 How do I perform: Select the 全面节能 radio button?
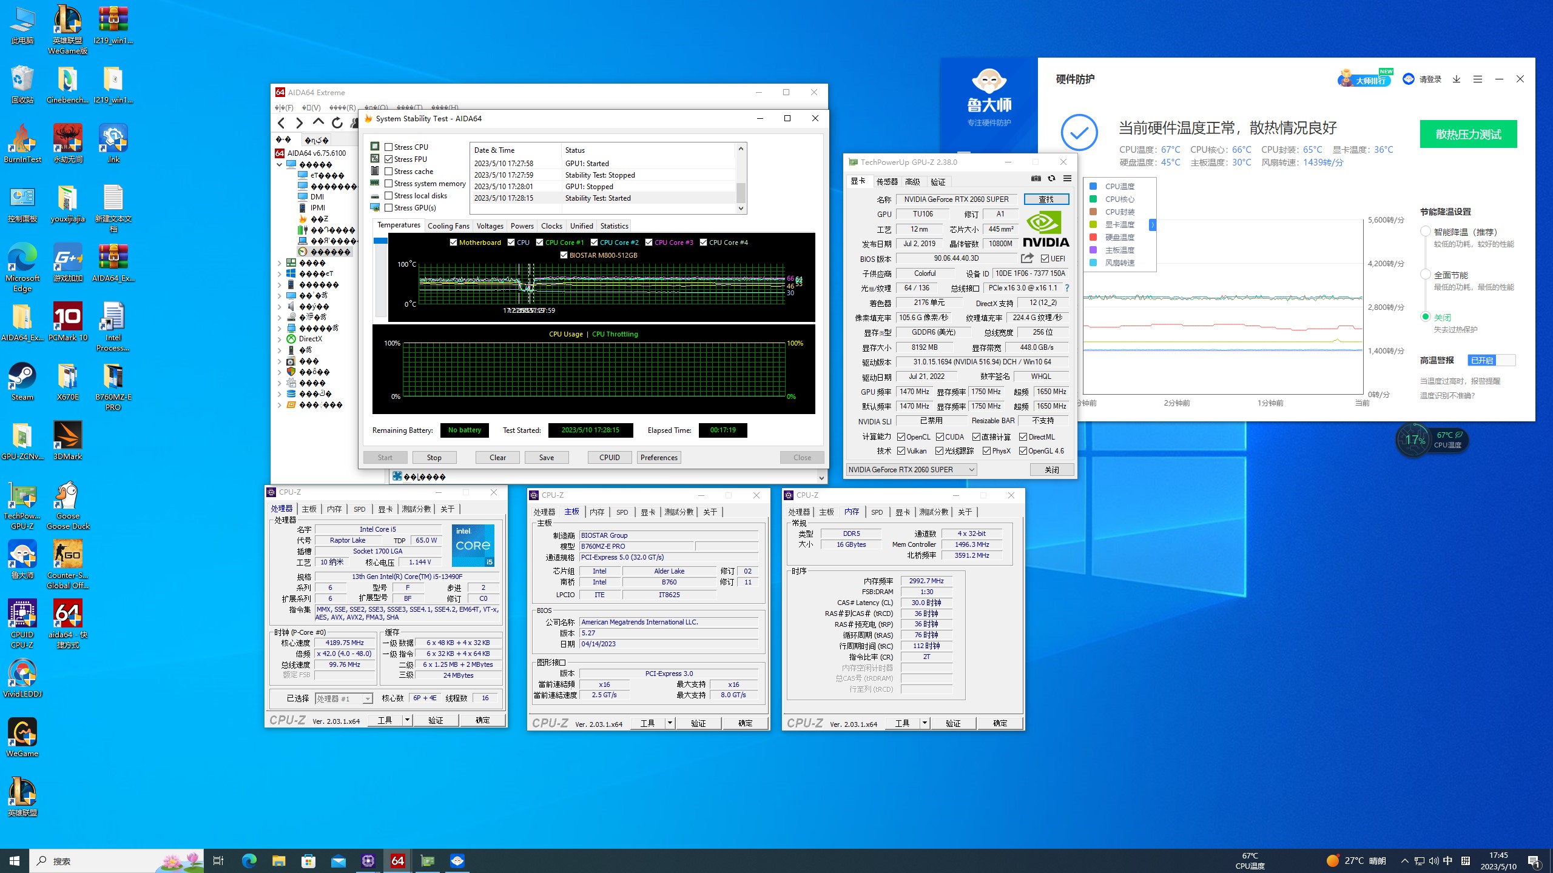click(1426, 275)
